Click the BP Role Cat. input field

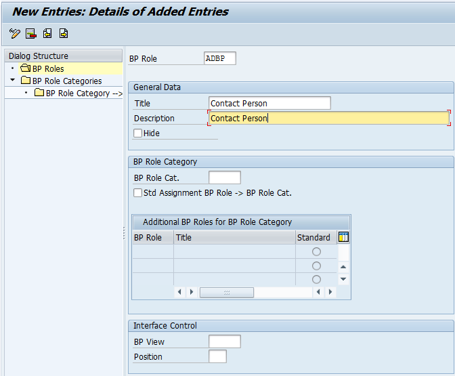click(x=225, y=177)
